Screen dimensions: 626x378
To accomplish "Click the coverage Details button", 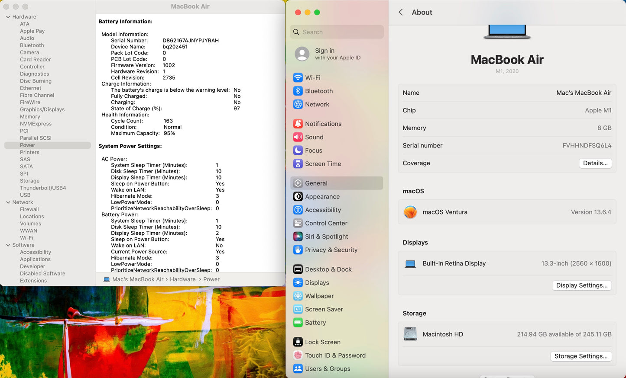I will click(x=595, y=163).
